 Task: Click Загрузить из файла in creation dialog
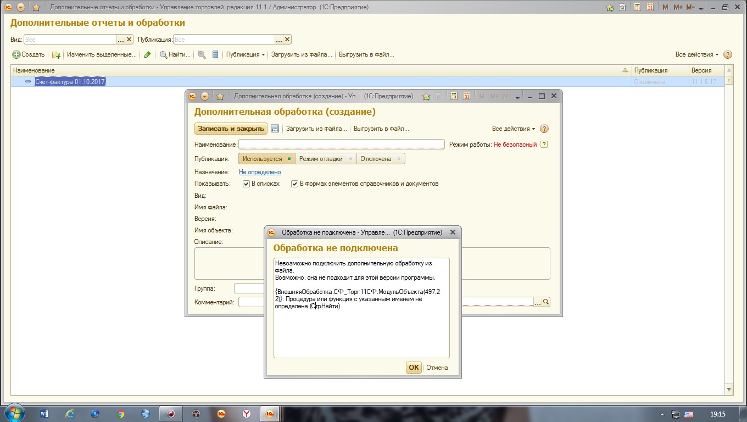click(x=316, y=129)
